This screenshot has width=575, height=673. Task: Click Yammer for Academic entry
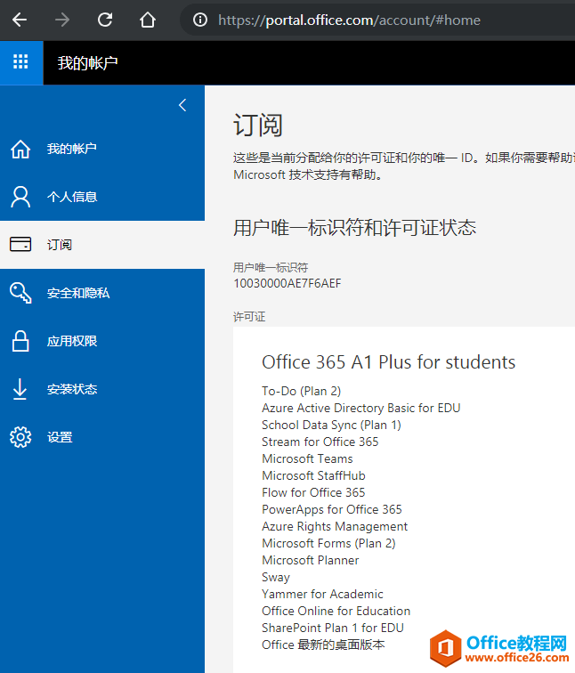pos(322,594)
